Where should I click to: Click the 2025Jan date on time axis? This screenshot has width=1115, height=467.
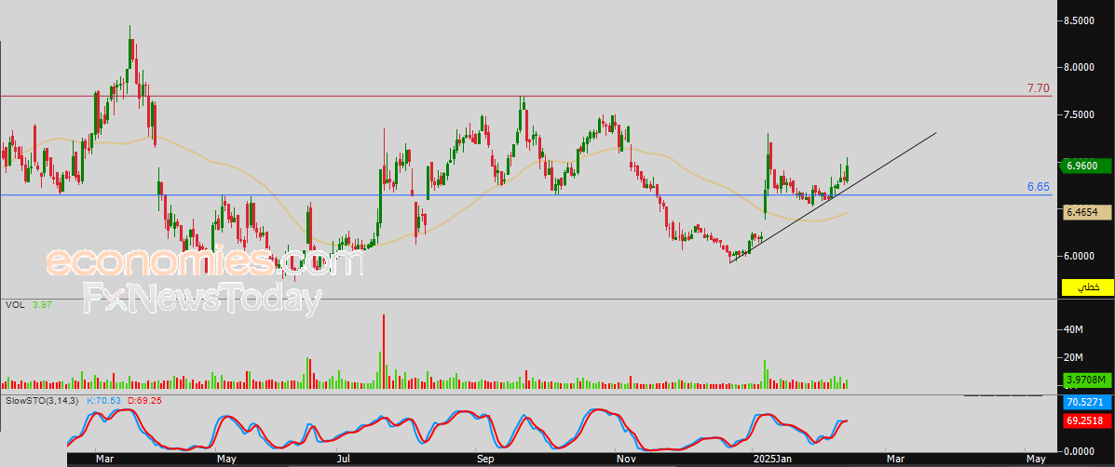[770, 459]
